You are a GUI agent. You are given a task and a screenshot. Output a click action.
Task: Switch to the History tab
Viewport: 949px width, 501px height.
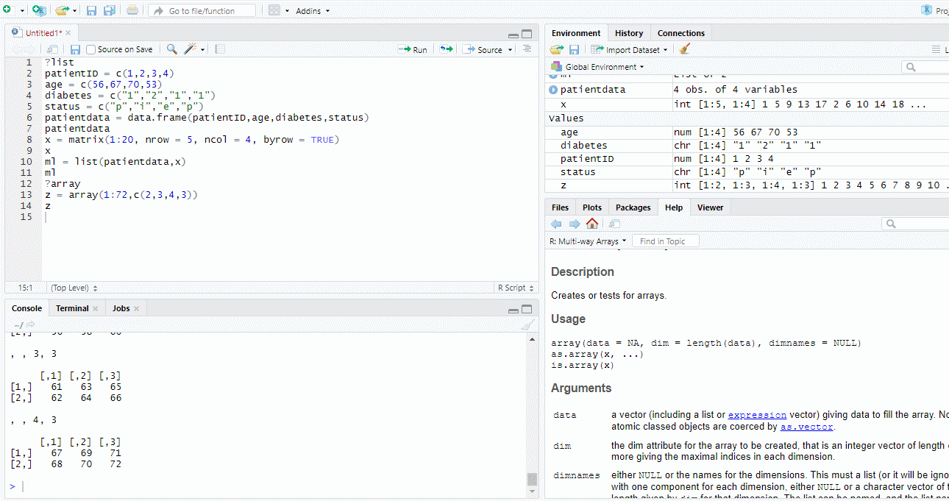628,33
